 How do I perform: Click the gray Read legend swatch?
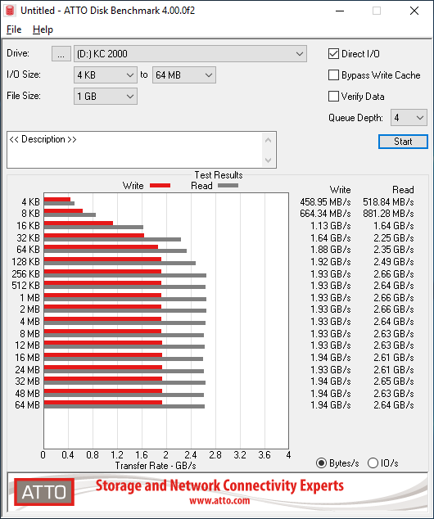[228, 186]
